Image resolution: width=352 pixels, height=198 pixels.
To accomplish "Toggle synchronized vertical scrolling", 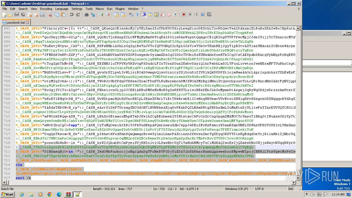I will 116,15.
